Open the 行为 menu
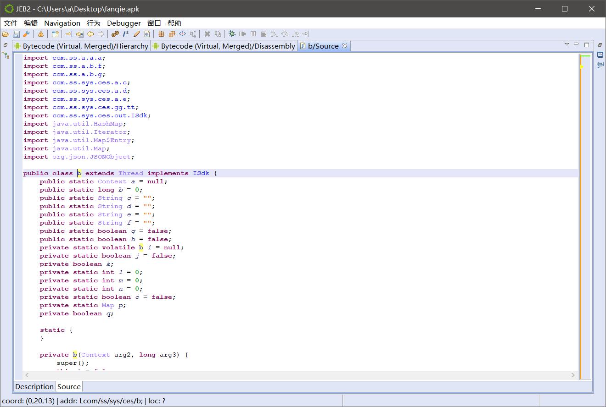Viewport: 606px width, 407px height. [93, 23]
